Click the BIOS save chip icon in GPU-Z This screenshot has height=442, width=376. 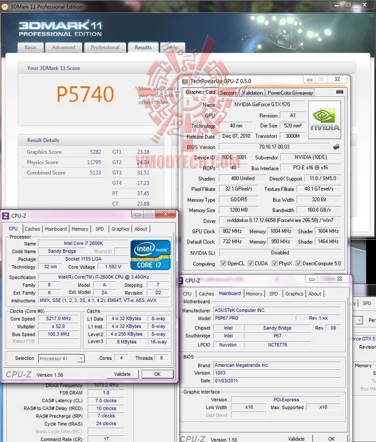336,147
